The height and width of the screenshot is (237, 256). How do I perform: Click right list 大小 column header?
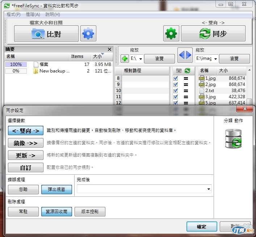232,71
